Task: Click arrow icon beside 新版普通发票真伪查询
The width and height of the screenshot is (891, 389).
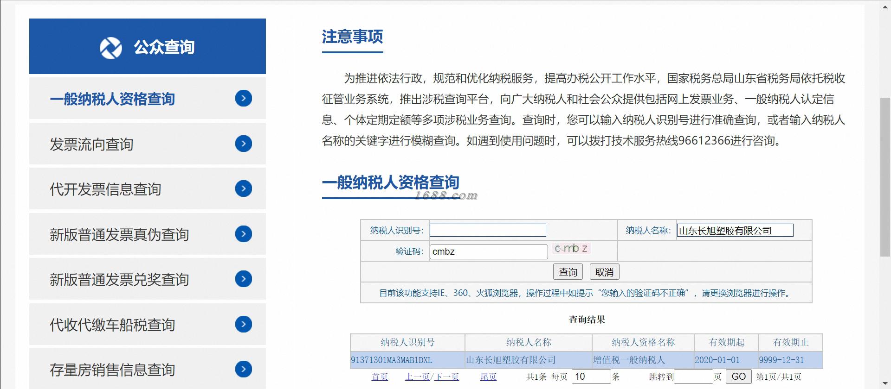Action: [244, 234]
